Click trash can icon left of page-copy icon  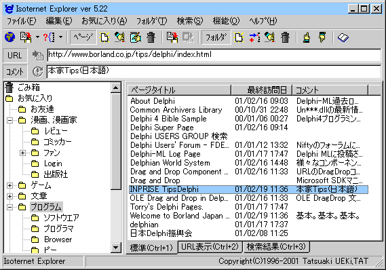[151, 37]
